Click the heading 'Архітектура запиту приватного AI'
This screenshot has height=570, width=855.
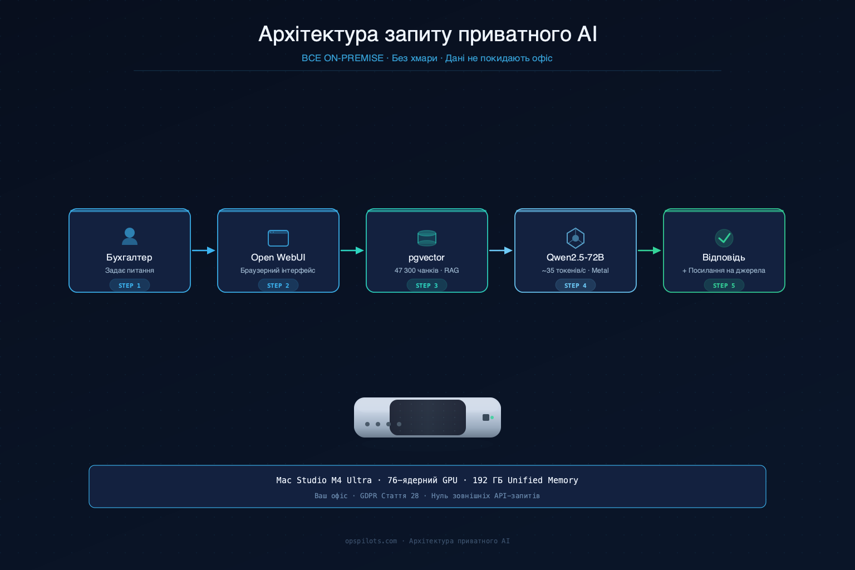pyautogui.click(x=427, y=34)
